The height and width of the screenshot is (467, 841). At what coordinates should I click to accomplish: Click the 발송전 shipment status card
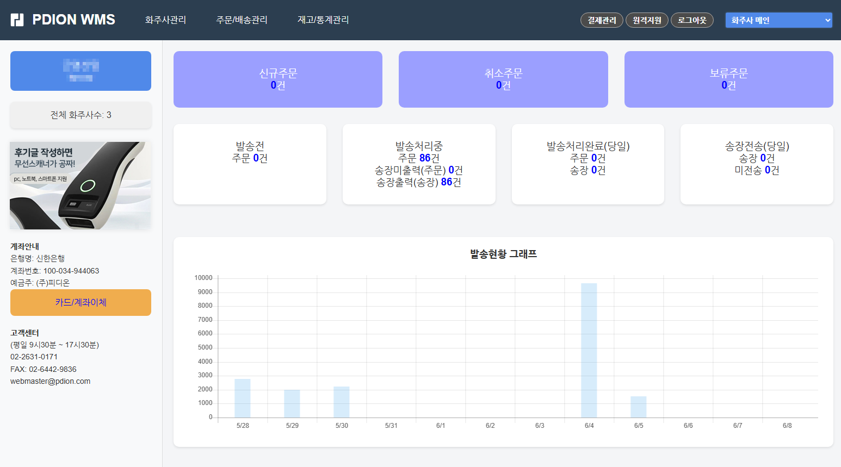(x=250, y=163)
